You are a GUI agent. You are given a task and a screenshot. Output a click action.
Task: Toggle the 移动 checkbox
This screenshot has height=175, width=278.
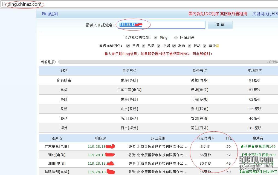pos(189,46)
